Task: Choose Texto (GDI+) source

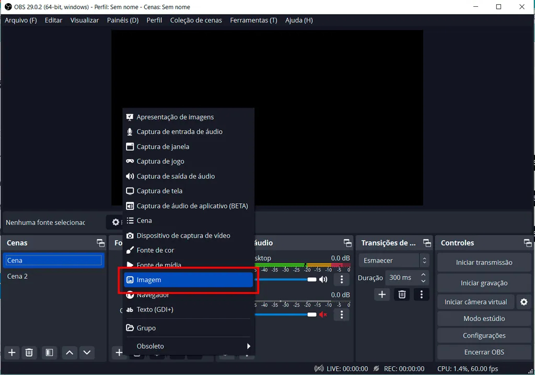Action: pyautogui.click(x=188, y=310)
